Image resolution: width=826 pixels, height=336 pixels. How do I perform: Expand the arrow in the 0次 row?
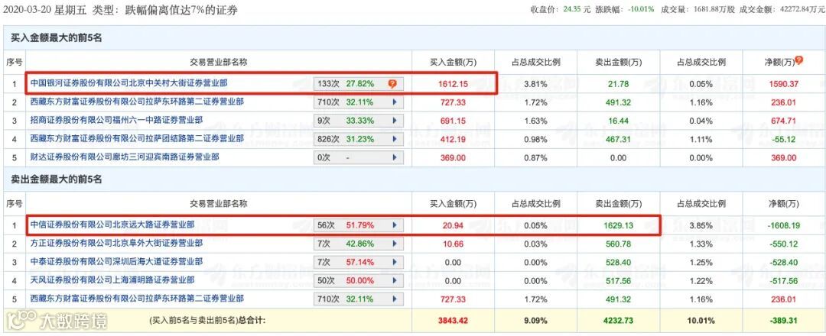click(x=394, y=157)
